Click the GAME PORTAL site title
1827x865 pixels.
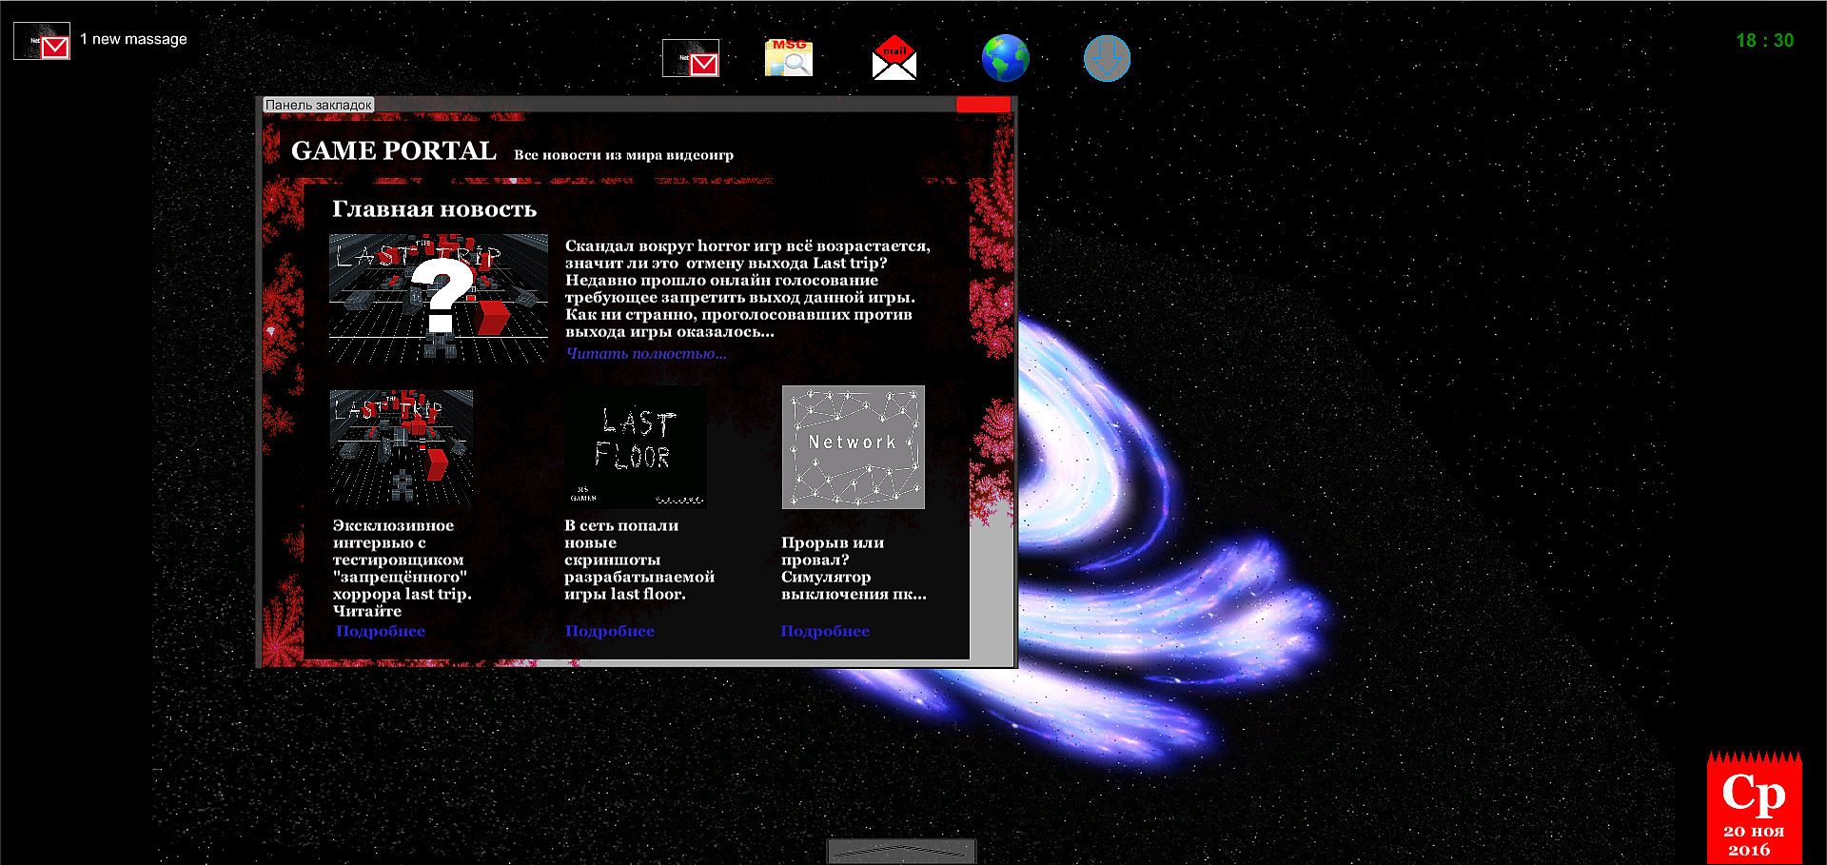[x=394, y=151]
